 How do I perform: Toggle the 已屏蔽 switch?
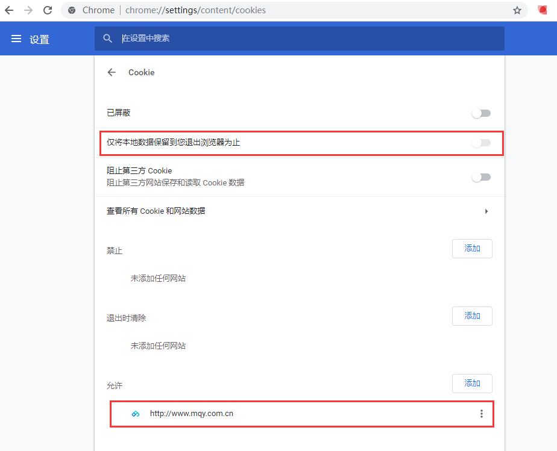point(481,113)
